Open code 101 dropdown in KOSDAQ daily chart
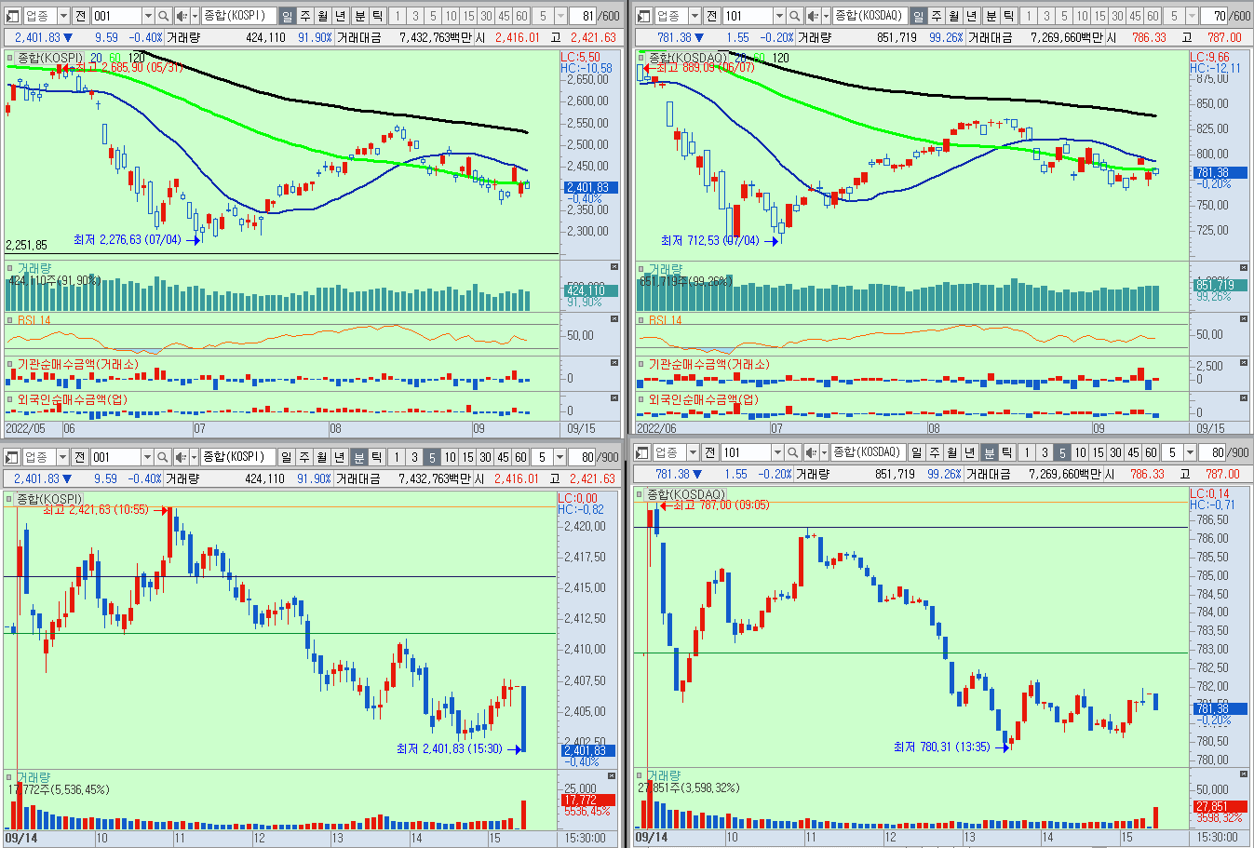1254x848 pixels. pyautogui.click(x=778, y=16)
